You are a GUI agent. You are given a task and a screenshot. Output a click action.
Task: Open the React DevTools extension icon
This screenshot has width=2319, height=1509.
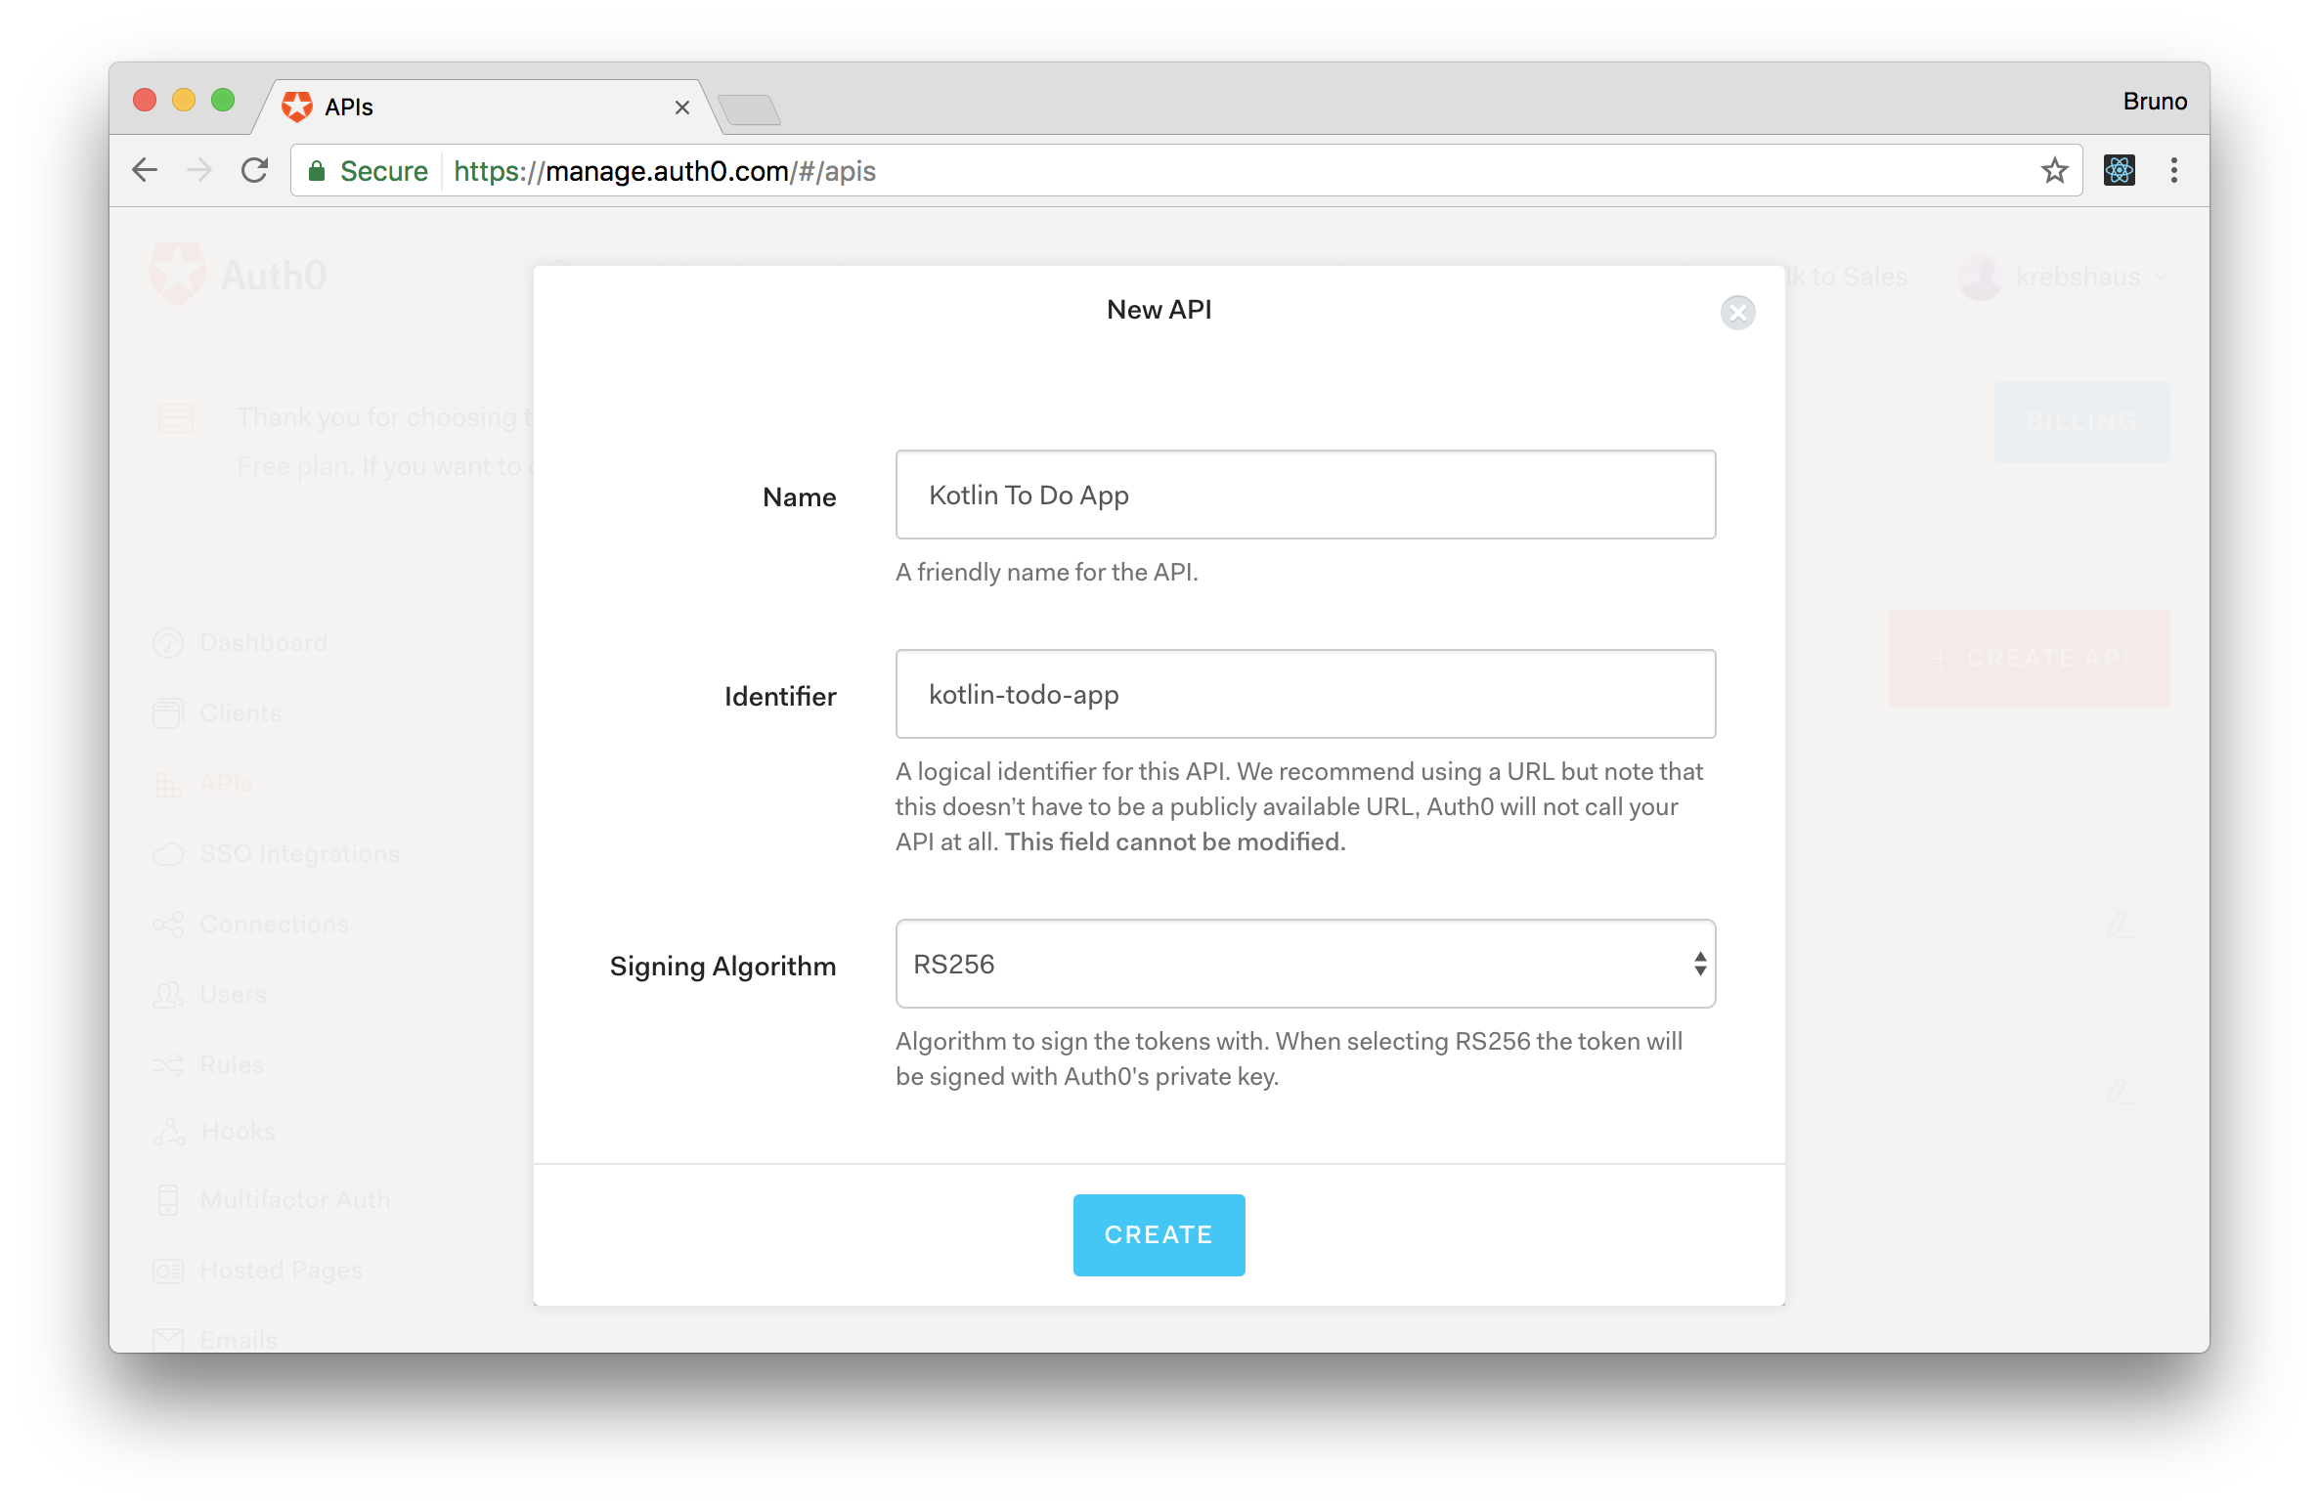click(x=2119, y=171)
